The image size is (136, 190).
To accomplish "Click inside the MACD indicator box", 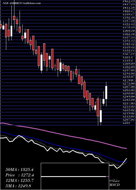I will (x=75, y=176).
